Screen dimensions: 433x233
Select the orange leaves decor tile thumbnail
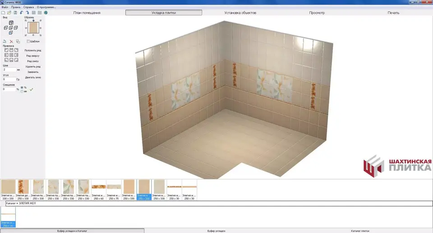tap(23, 190)
